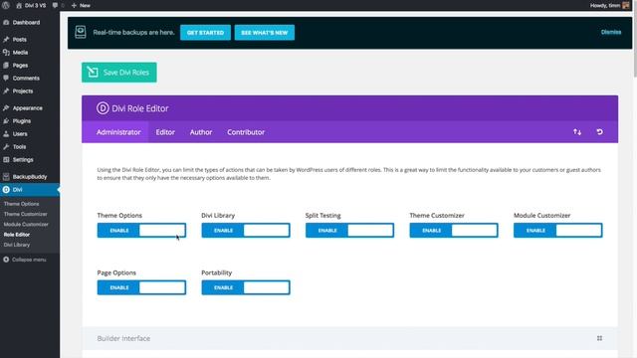Select Role Editor submenu item
This screenshot has width=637, height=358.
pos(17,235)
